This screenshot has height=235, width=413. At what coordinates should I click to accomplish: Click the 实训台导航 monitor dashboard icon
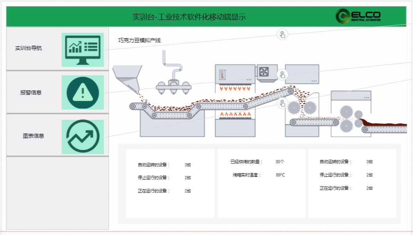pyautogui.click(x=83, y=50)
